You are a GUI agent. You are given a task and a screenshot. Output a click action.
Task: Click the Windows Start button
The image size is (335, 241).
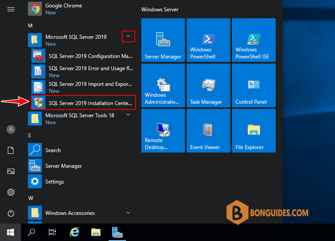(10, 232)
